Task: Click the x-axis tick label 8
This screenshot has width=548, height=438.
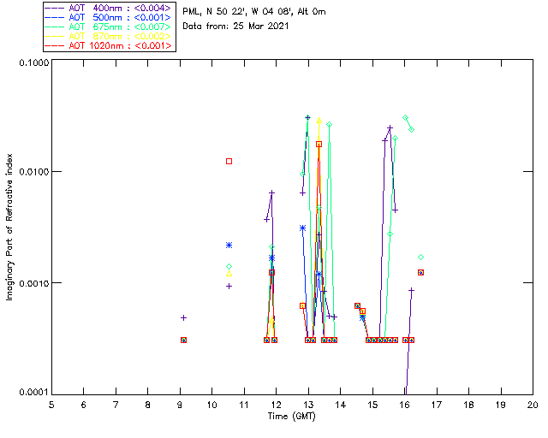Action: point(148,405)
